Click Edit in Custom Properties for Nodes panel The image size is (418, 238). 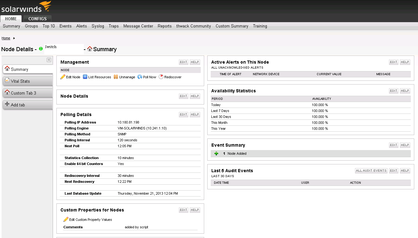(x=184, y=210)
